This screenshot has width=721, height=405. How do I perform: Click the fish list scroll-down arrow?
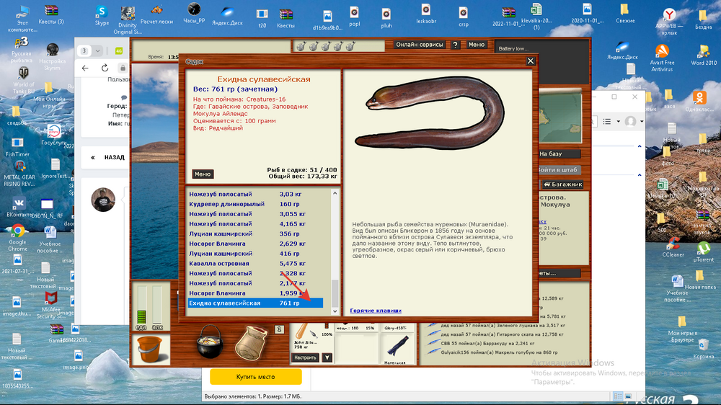[x=335, y=311]
